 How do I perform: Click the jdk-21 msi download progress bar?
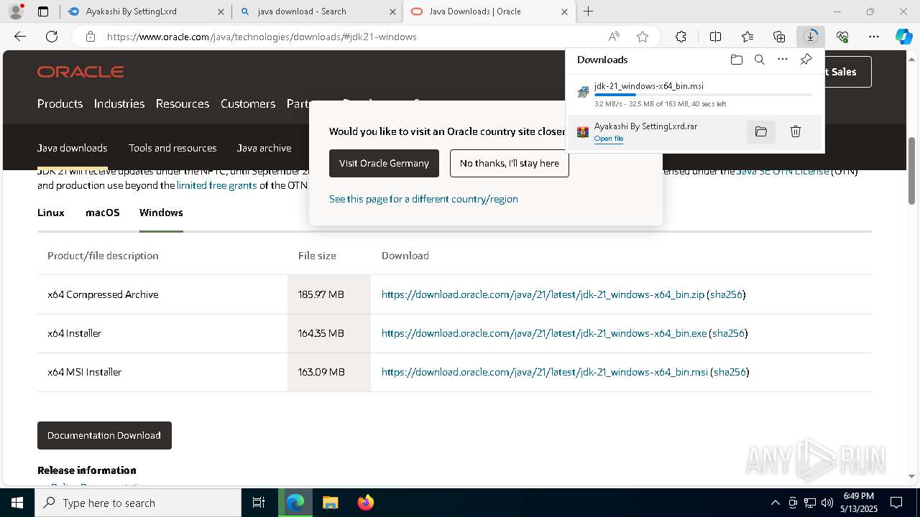point(704,95)
